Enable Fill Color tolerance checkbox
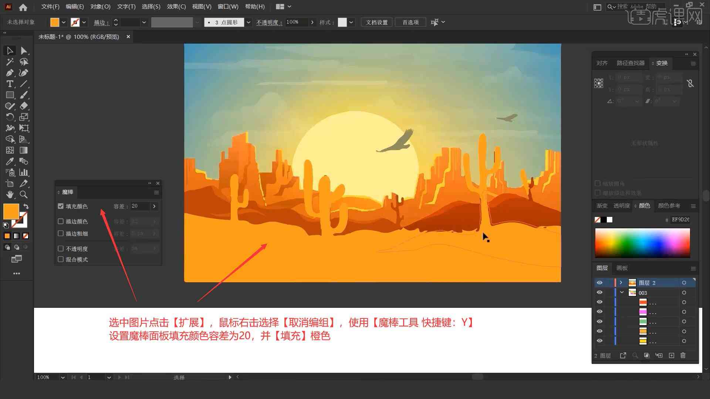Viewport: 710px width, 399px height. click(x=61, y=206)
